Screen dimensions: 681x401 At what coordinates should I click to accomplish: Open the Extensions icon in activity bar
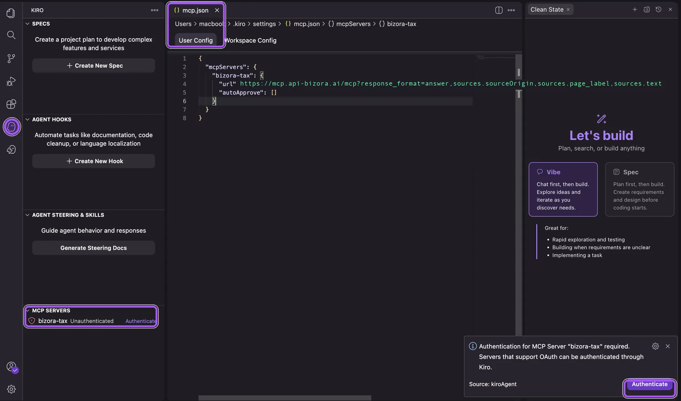11,104
